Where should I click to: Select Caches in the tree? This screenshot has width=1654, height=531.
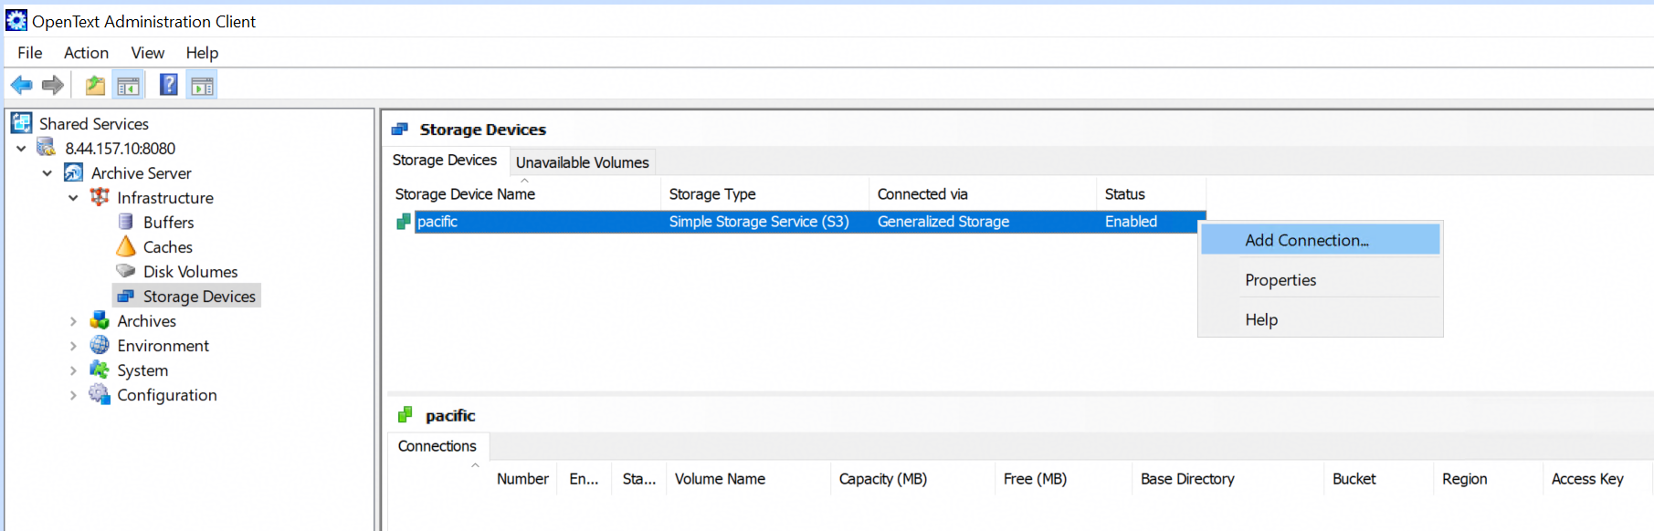(168, 247)
